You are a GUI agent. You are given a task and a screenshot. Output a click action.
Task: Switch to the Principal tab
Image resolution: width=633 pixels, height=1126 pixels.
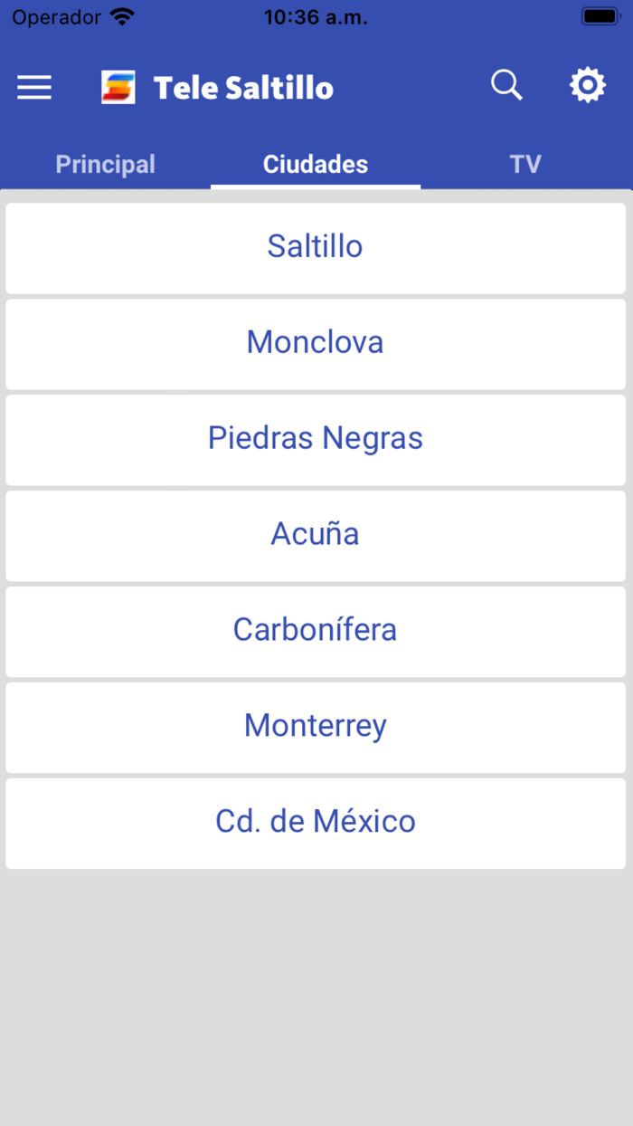click(x=105, y=164)
